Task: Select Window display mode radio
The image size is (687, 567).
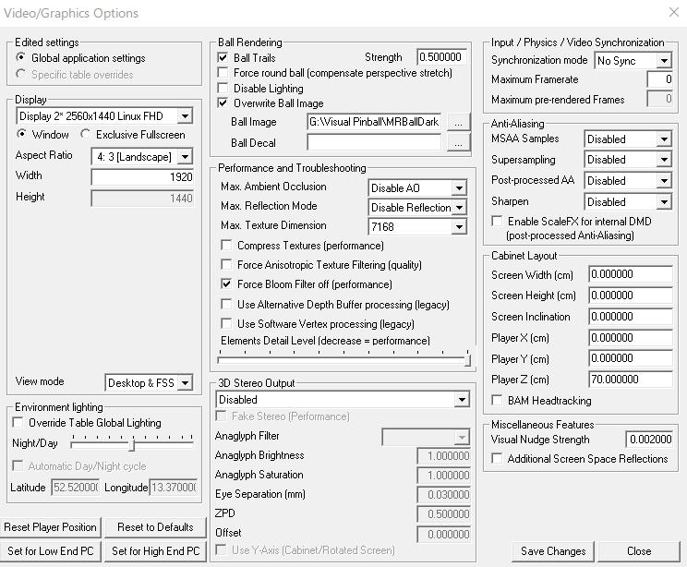Action: coord(20,134)
